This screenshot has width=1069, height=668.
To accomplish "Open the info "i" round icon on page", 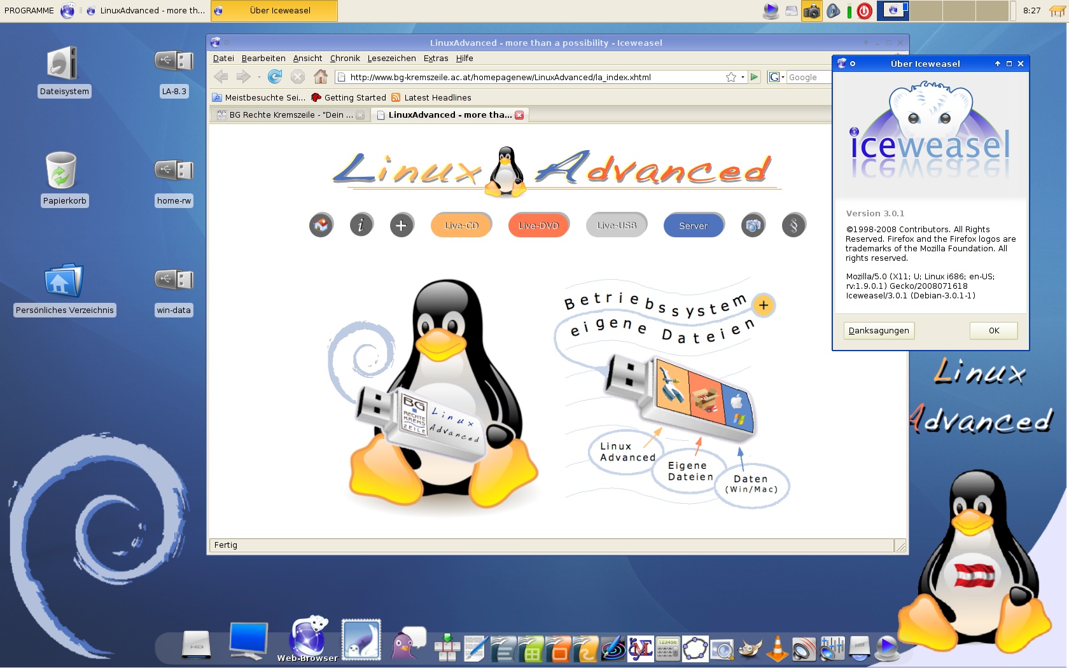I will click(361, 225).
